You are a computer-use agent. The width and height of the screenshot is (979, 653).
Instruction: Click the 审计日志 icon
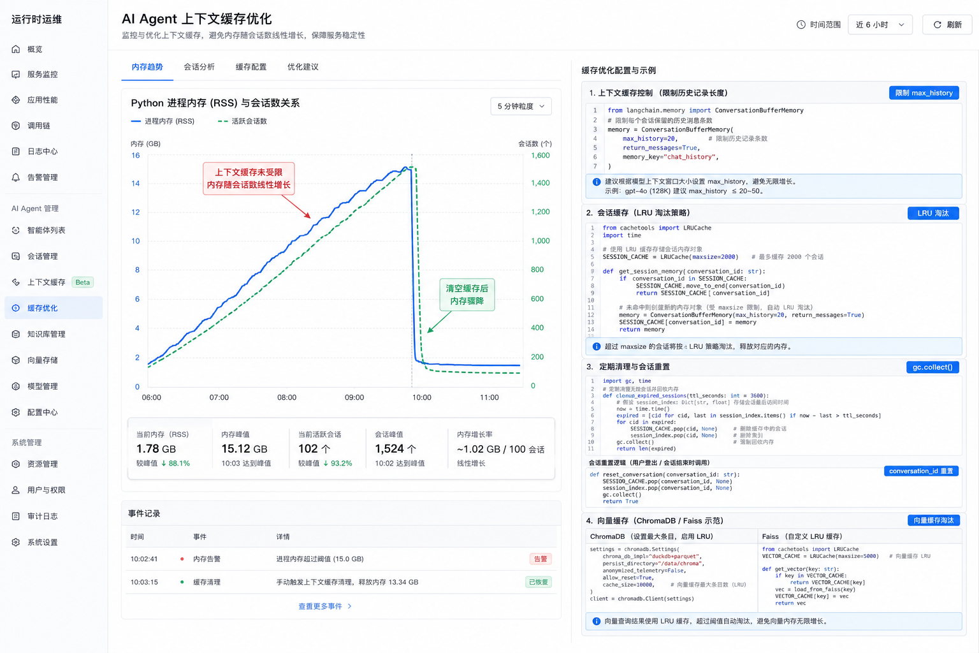[x=16, y=517]
